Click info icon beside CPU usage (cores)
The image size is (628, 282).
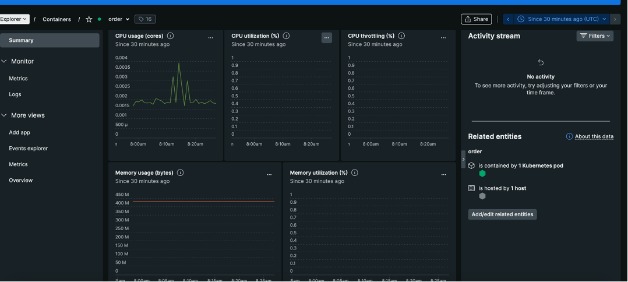(170, 36)
